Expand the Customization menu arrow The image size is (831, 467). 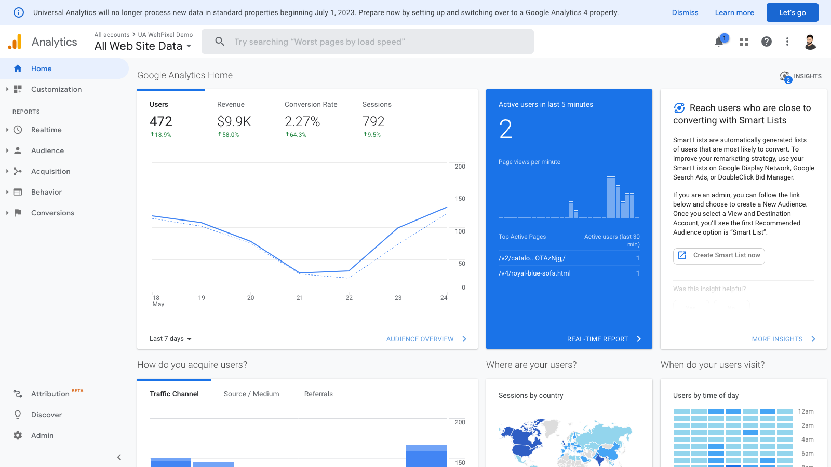tap(7, 89)
